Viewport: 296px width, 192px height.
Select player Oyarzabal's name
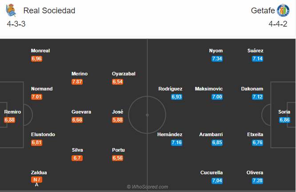tap(124, 74)
